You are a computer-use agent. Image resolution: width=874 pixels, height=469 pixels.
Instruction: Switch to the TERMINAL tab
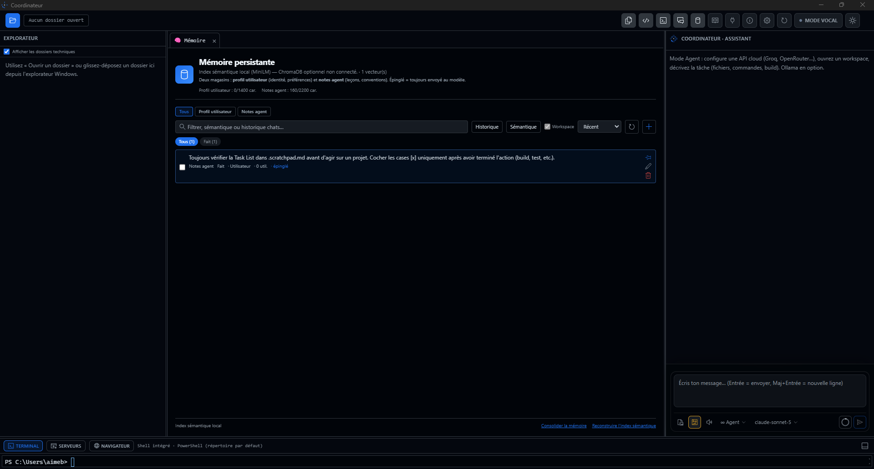tap(23, 446)
